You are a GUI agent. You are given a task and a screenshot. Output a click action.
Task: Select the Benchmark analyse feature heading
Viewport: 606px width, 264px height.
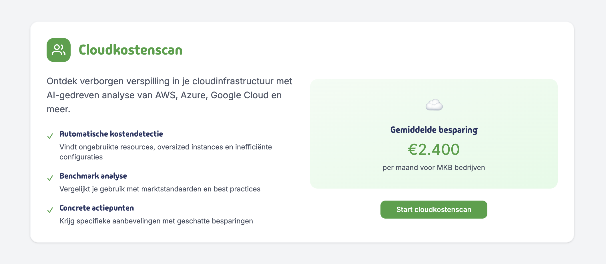(93, 176)
